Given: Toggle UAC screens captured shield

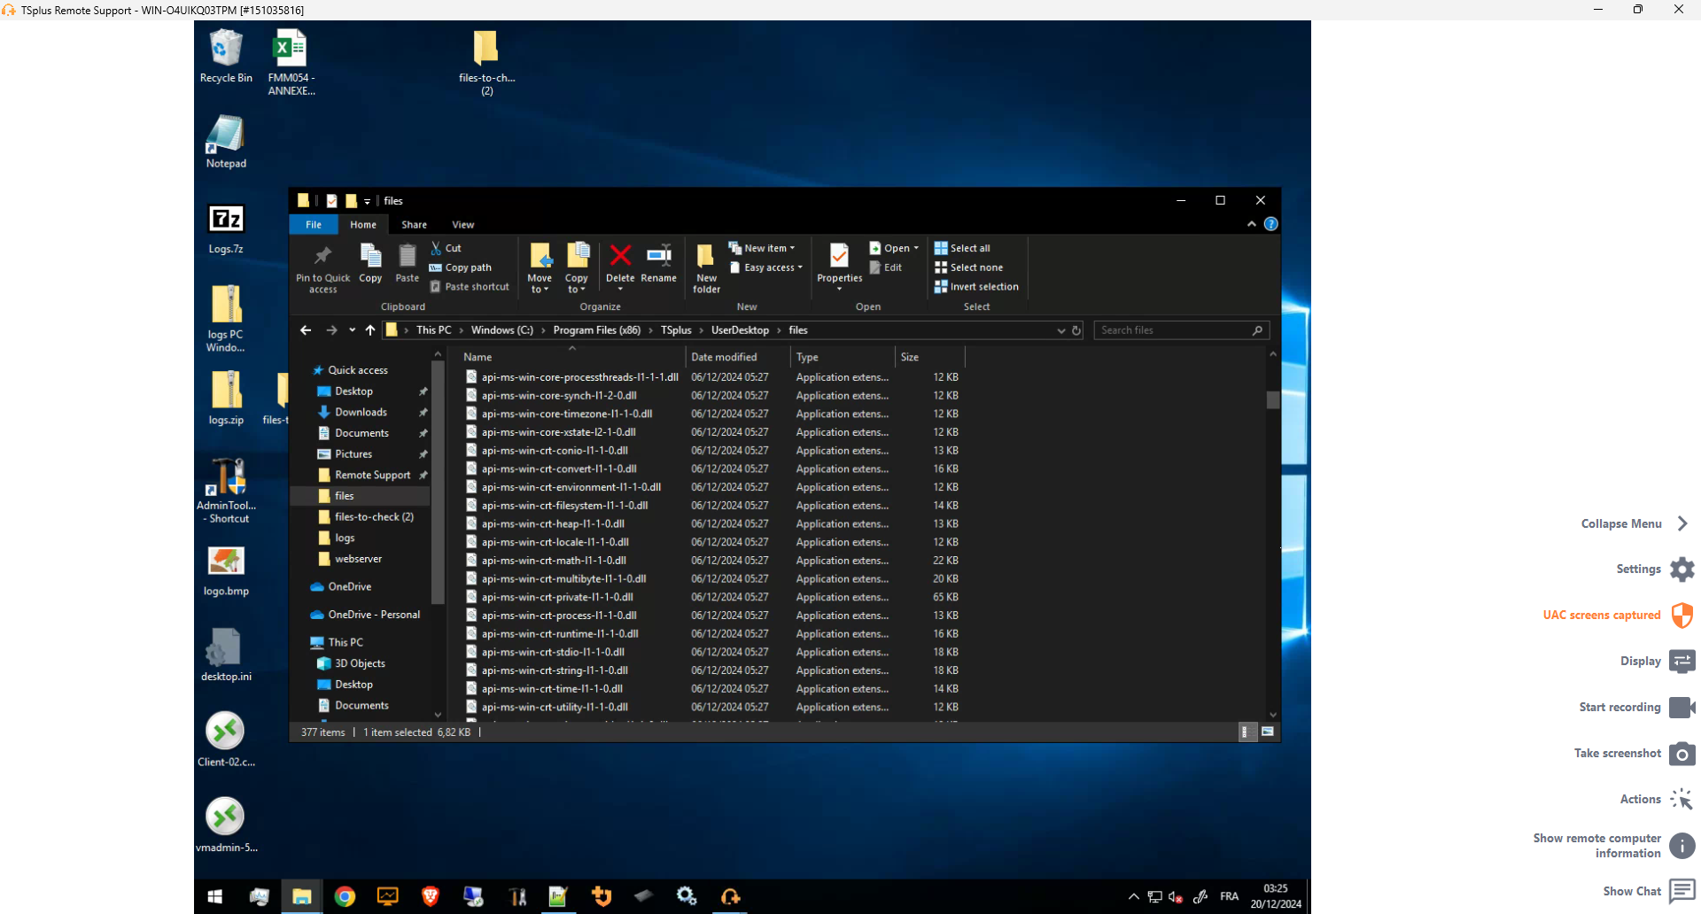Looking at the screenshot, I should (1682, 616).
